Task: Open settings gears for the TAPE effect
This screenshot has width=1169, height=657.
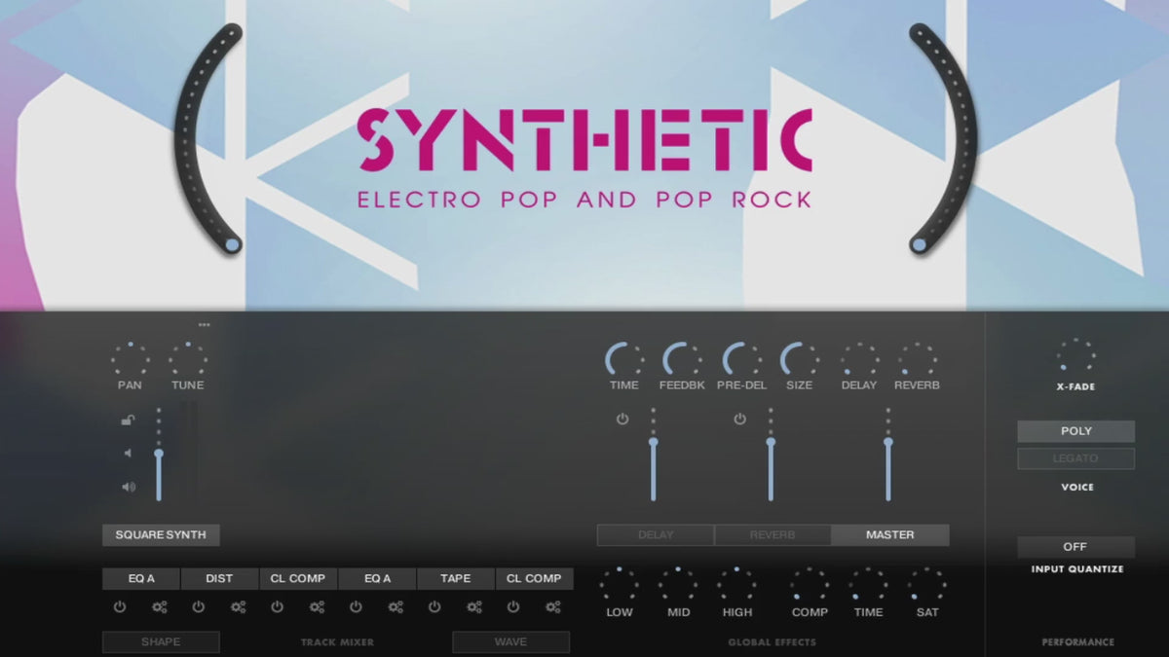Action: point(474,607)
